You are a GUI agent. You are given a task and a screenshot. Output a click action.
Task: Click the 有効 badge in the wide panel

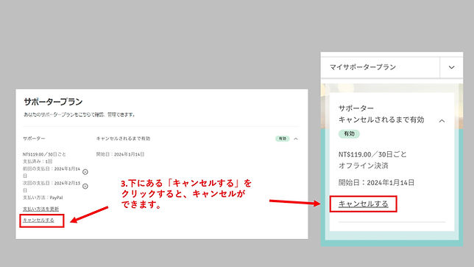pos(283,139)
